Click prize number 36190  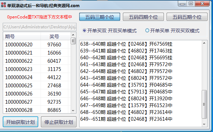(54, 94)
